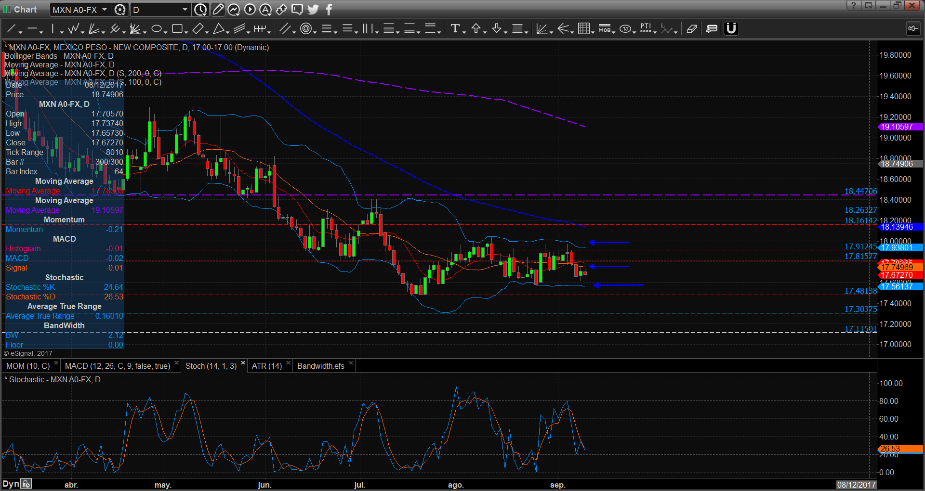Screen dimensions: 925x491
Task: Open the rotated rectangle tool dropdown arrow
Action: pyautogui.click(x=207, y=32)
